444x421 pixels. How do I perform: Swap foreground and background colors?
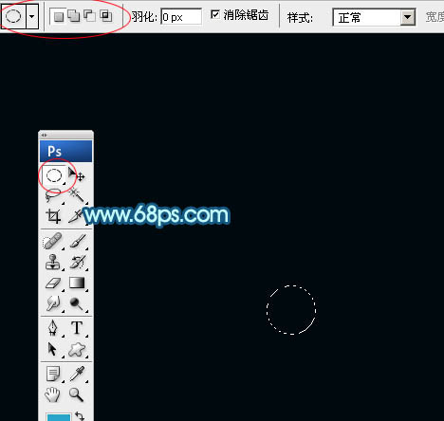point(80,415)
